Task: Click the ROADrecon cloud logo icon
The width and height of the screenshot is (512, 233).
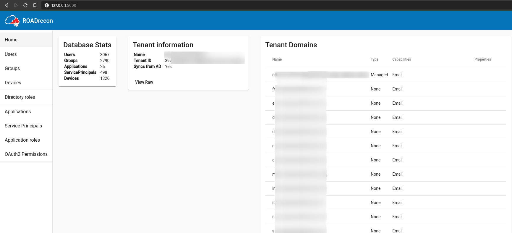Action: pyautogui.click(x=12, y=21)
